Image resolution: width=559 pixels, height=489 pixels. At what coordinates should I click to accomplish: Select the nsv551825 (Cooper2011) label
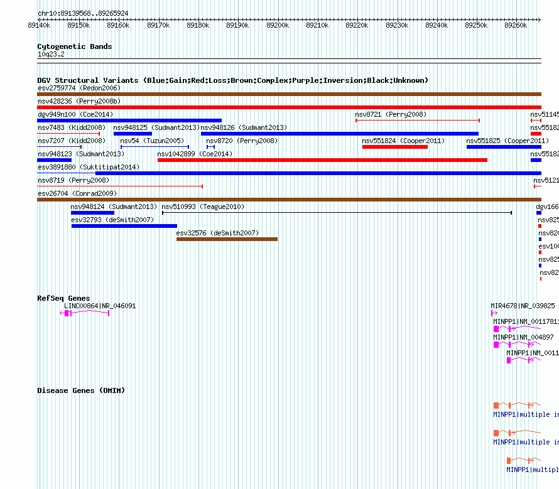[x=507, y=141]
